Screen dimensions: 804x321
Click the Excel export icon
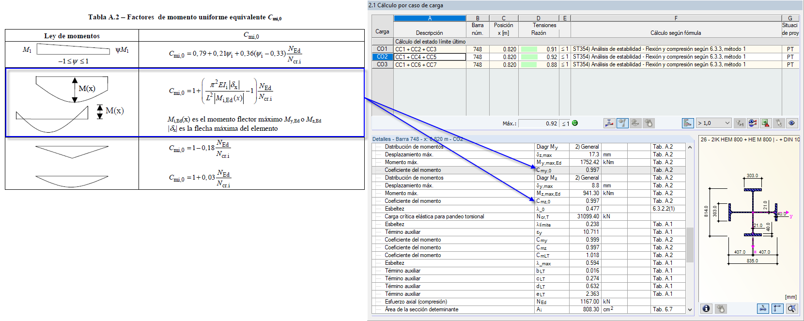(x=766, y=123)
